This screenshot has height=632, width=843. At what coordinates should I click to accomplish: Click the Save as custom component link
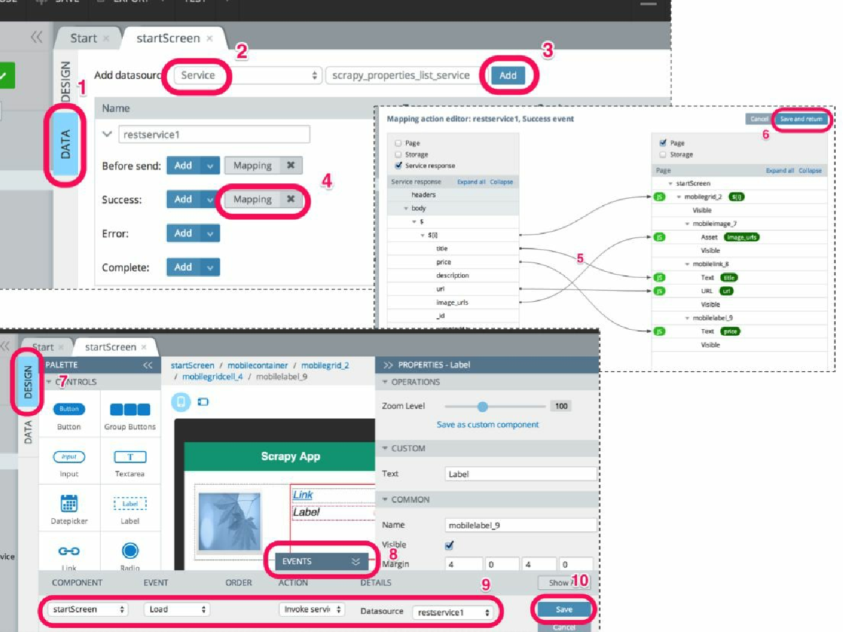[x=487, y=424]
